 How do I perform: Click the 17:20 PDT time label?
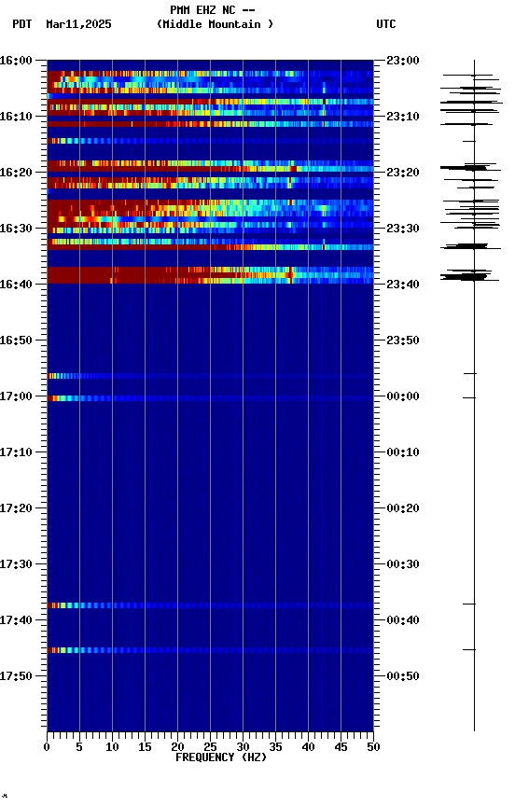coord(16,508)
